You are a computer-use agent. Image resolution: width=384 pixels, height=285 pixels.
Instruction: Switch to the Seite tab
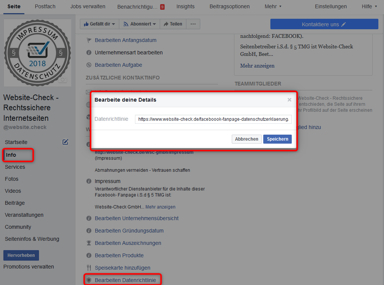pos(14,7)
